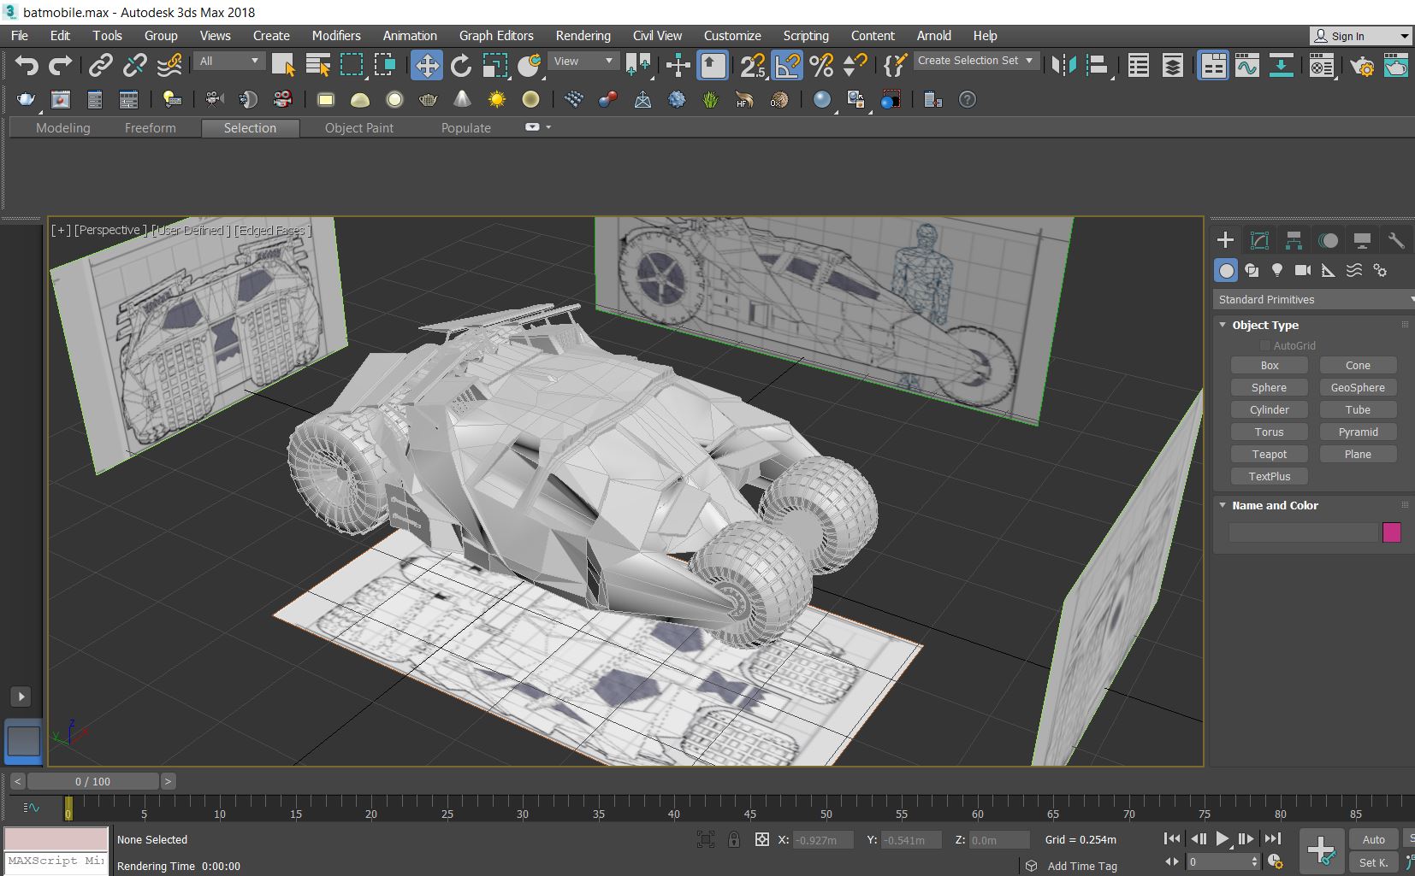Open the Curve Editor icon

coord(1246,65)
